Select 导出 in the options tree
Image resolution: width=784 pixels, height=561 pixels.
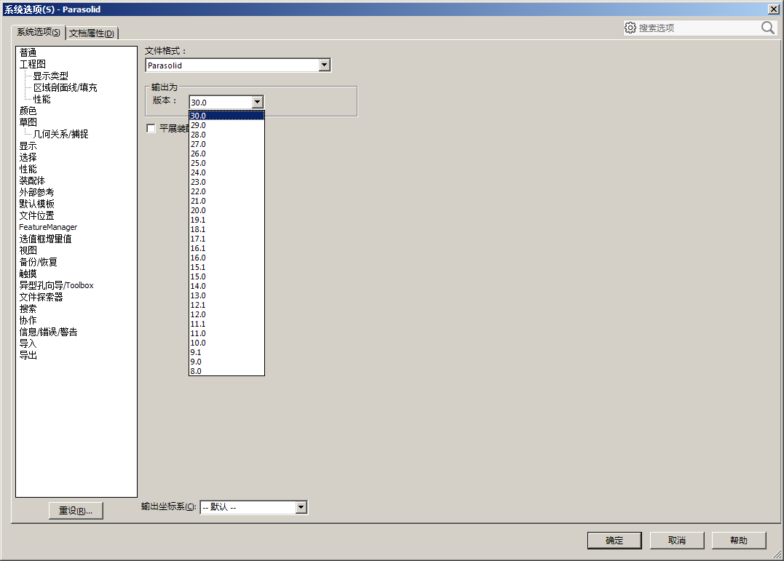click(x=28, y=355)
